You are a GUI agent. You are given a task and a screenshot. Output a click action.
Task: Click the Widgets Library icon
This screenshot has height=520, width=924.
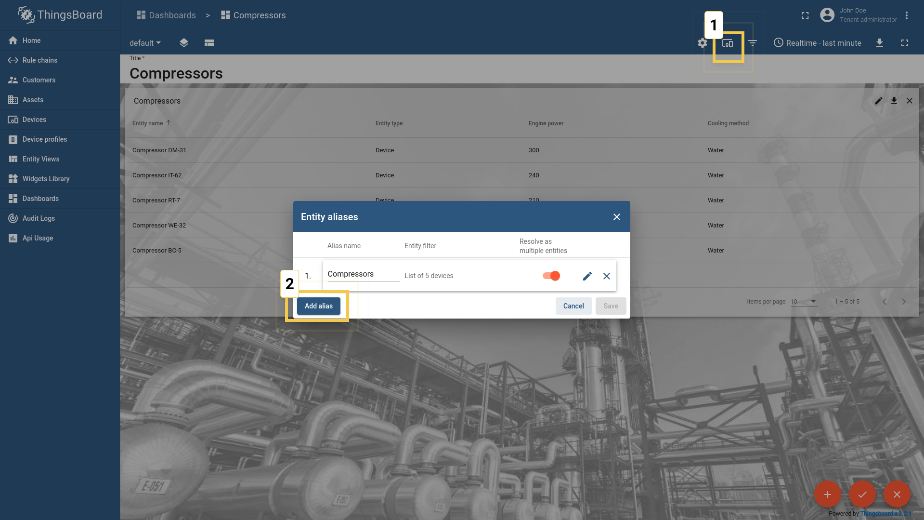coord(13,179)
